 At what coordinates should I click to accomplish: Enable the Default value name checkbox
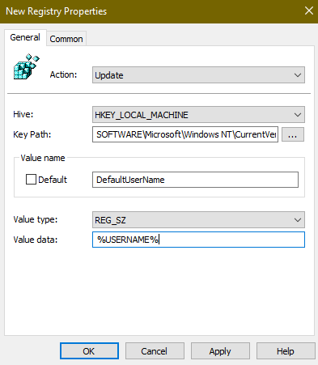click(31, 180)
